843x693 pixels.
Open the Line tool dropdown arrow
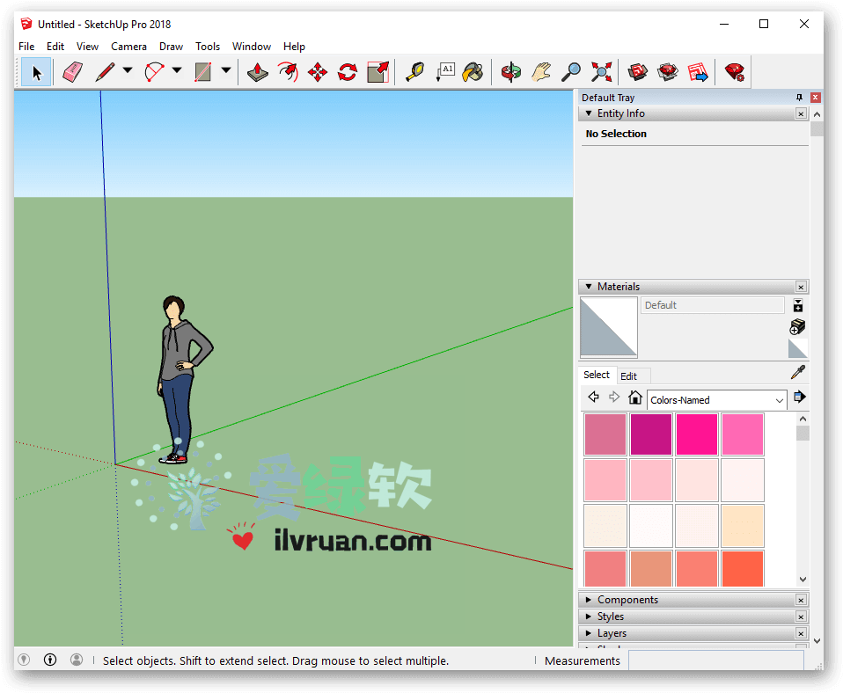pyautogui.click(x=128, y=70)
